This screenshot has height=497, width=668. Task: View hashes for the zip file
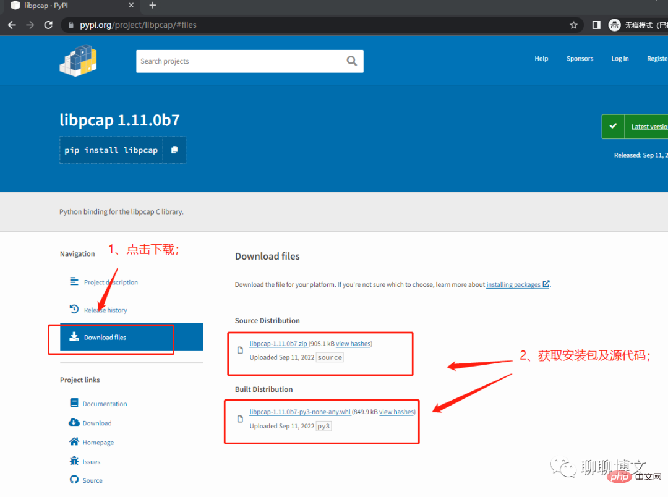pos(353,344)
